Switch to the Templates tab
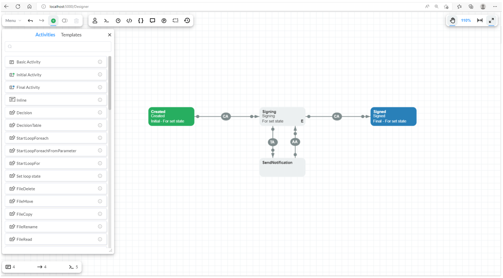This screenshot has width=503, height=278. tap(71, 35)
